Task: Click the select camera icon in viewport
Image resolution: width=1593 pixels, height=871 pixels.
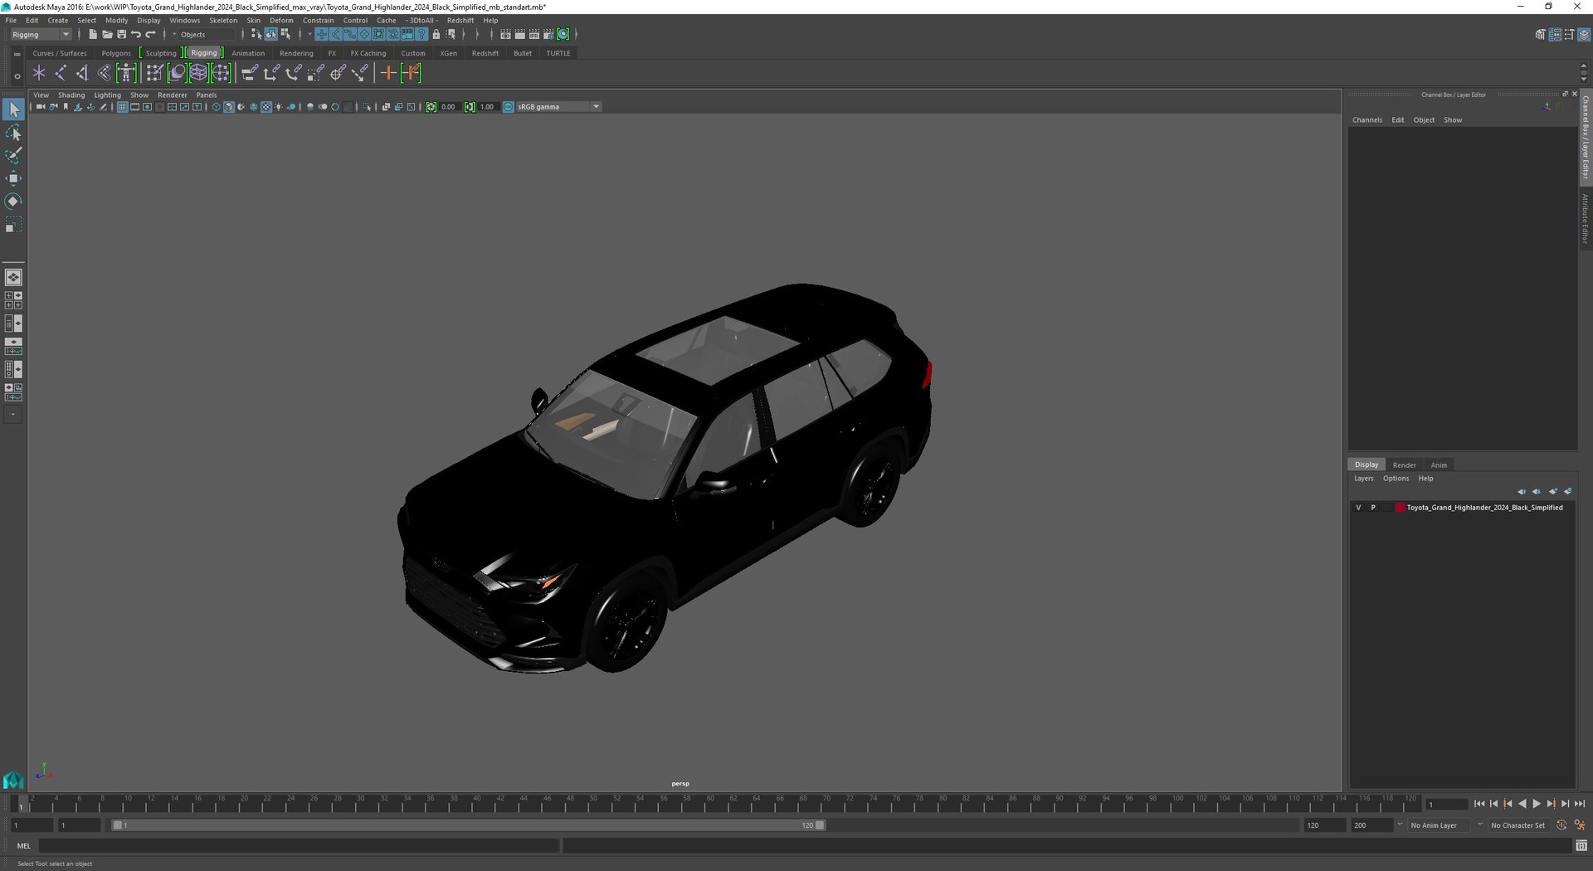Action: [x=41, y=107]
